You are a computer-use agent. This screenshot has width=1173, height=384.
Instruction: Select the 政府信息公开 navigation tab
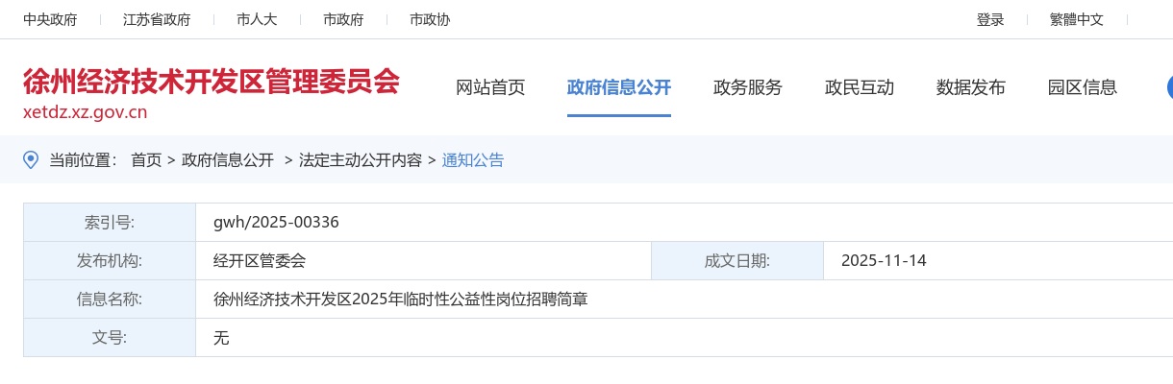tap(619, 88)
